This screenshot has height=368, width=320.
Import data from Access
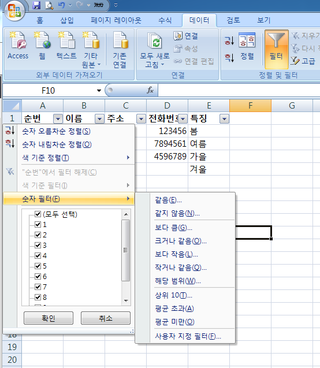[x=18, y=46]
